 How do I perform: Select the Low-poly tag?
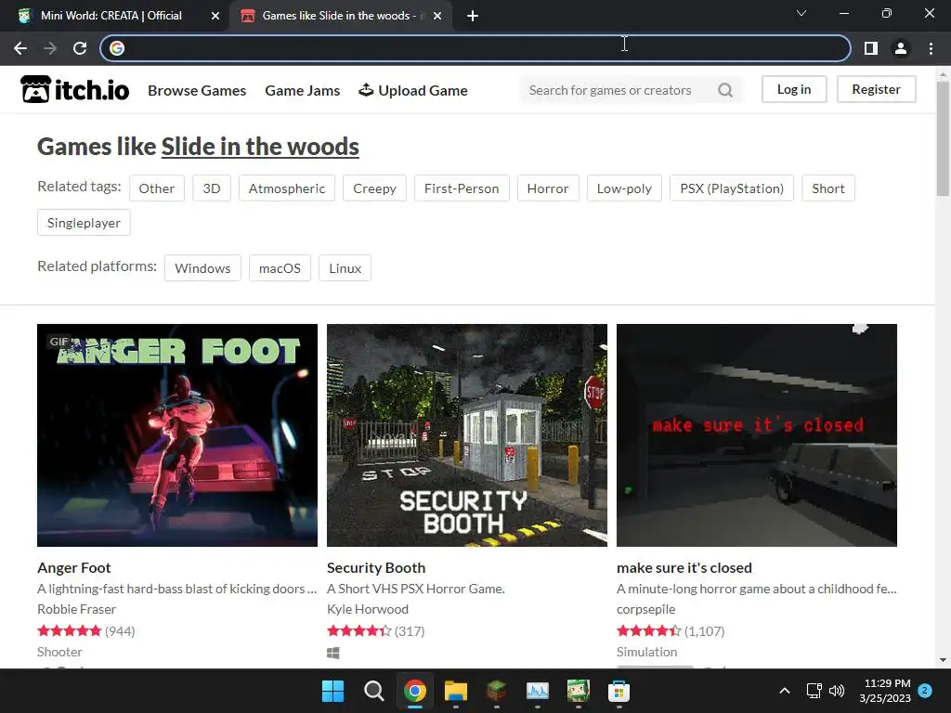(624, 188)
